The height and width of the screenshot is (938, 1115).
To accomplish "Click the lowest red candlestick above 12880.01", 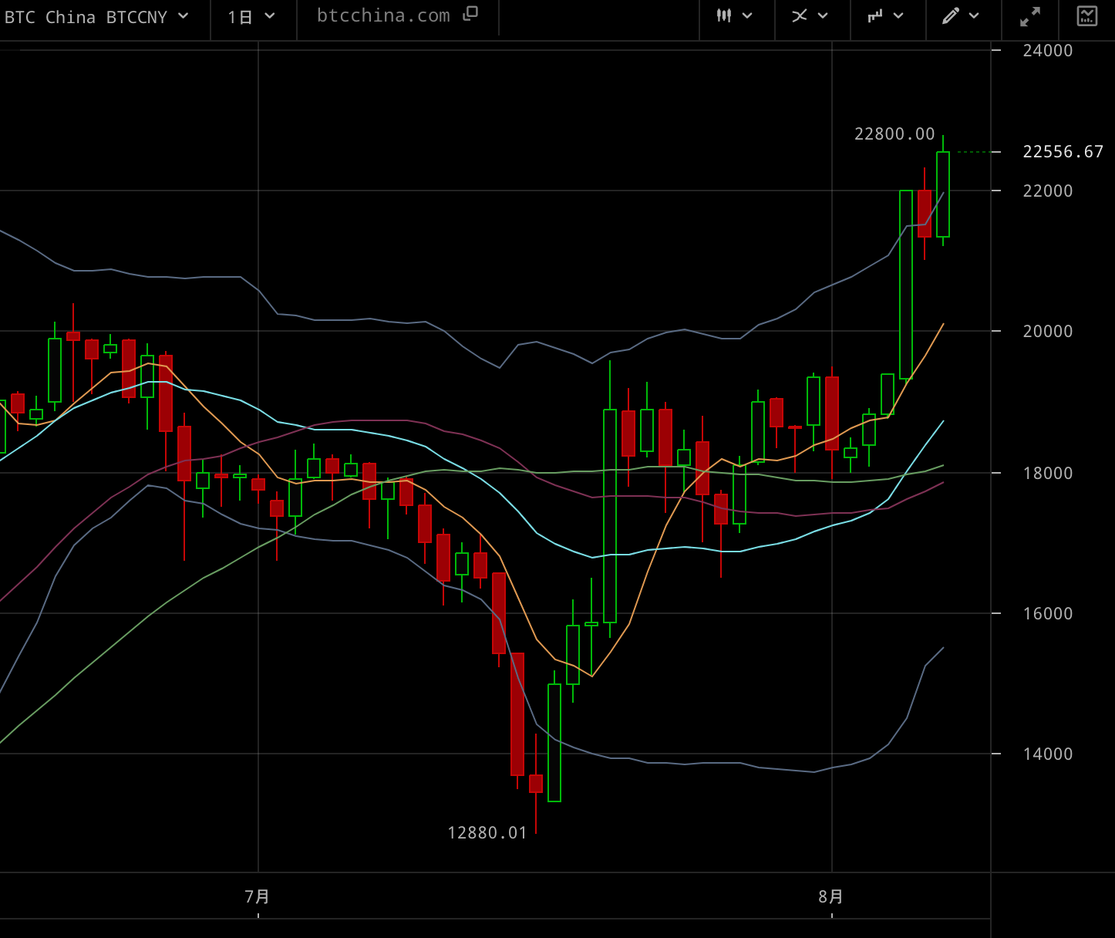I will 536,783.
